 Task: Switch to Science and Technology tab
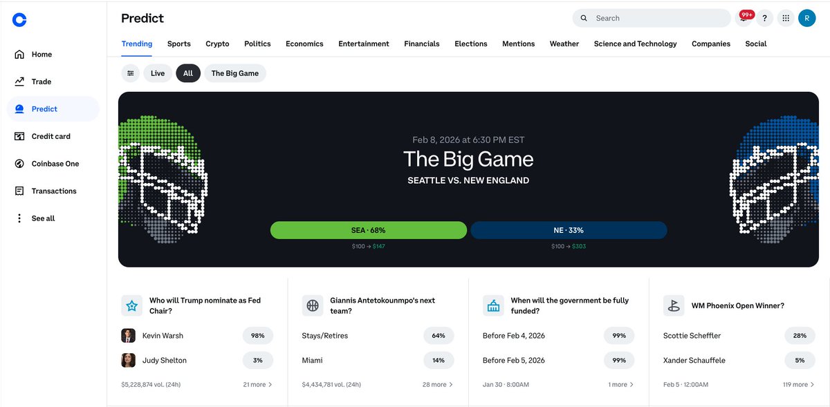[x=636, y=44]
